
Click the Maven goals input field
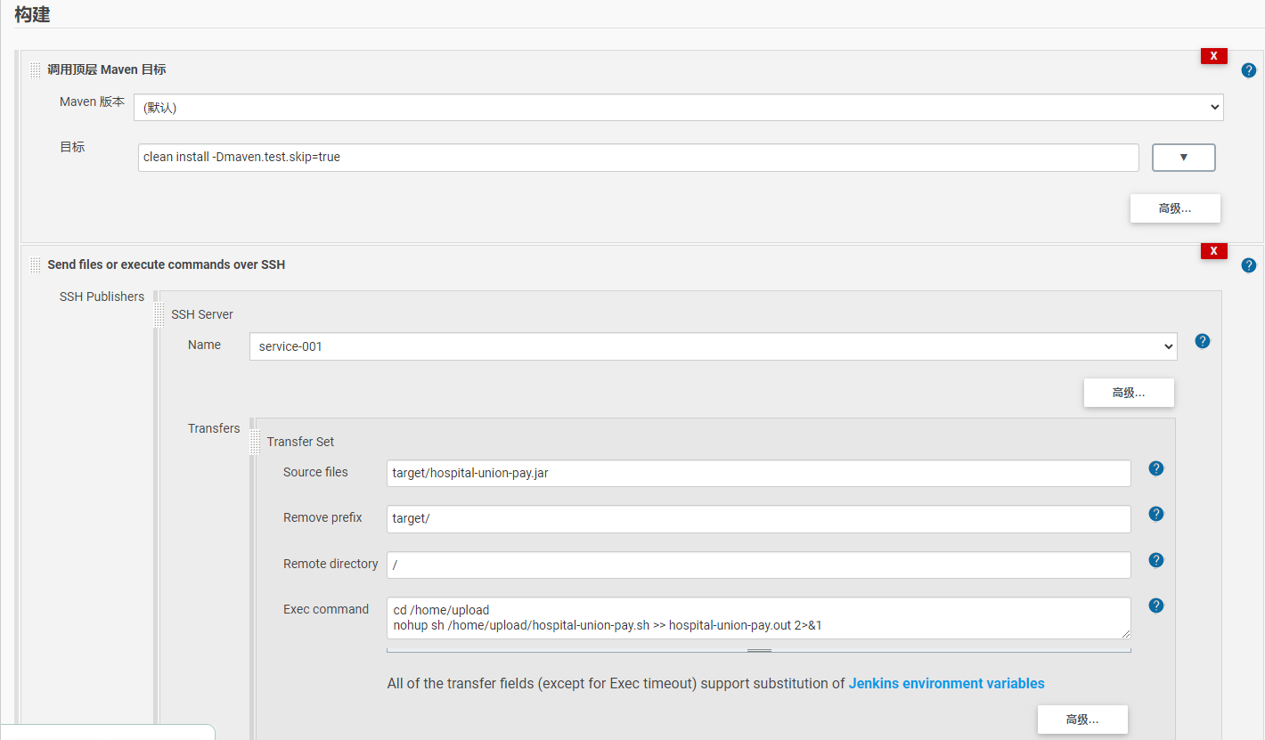point(638,158)
